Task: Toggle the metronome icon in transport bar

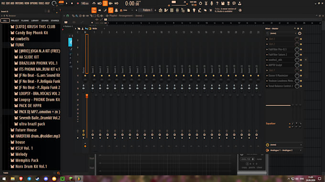Action: pos(94,3)
